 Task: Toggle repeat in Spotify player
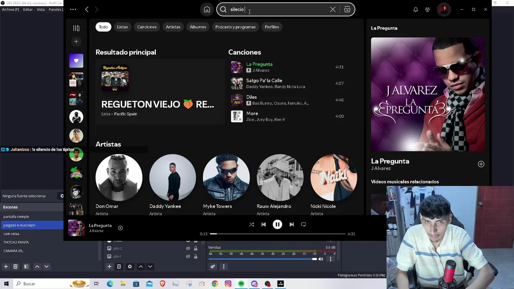point(304,225)
